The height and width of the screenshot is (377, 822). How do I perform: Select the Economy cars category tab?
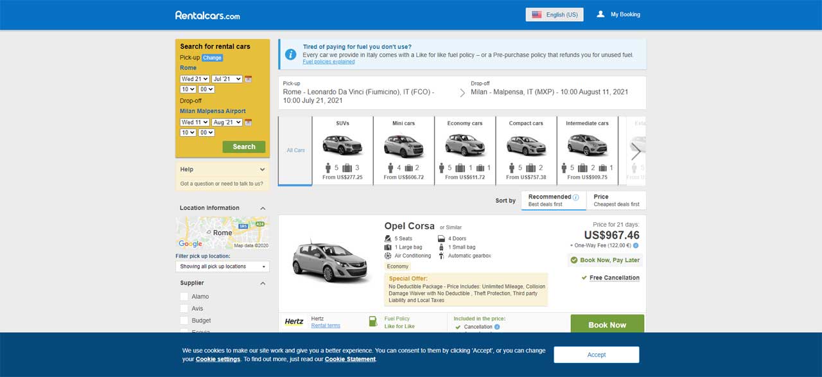point(465,151)
